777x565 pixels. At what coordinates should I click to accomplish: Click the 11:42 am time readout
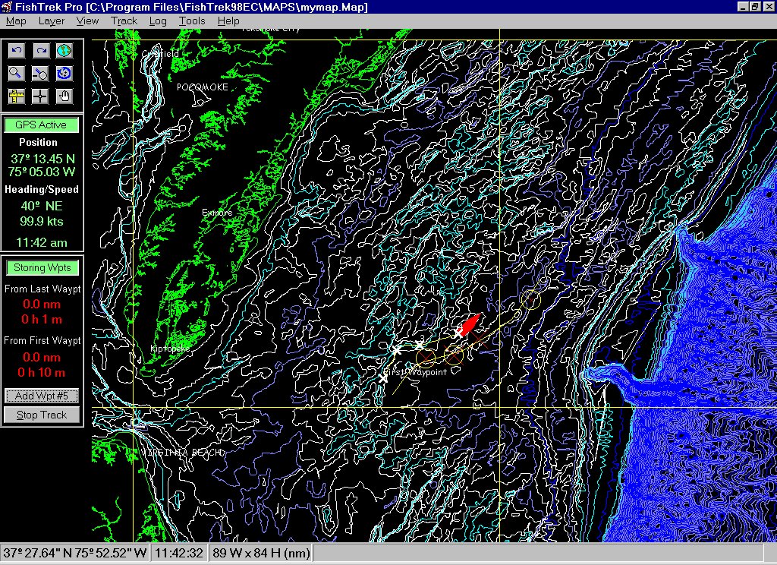pos(42,242)
